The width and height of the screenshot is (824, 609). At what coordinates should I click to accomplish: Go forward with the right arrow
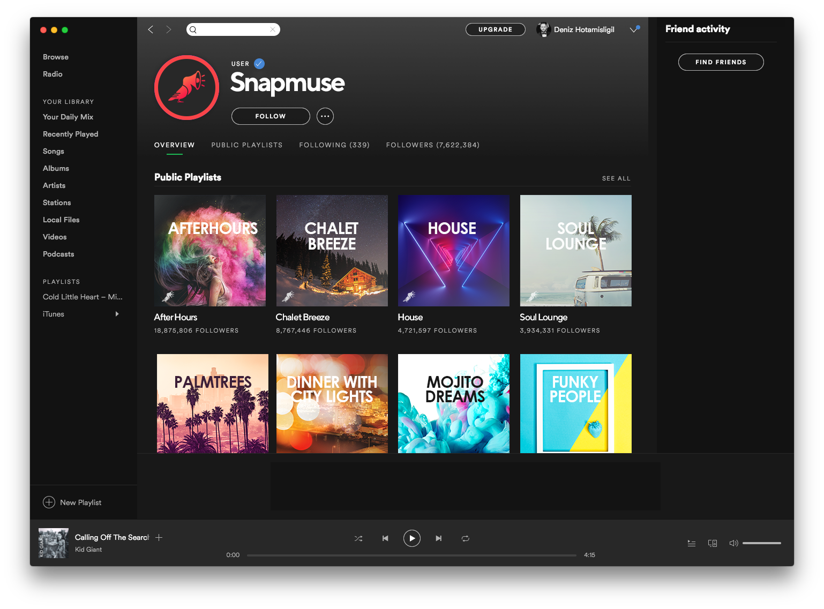[x=169, y=29]
